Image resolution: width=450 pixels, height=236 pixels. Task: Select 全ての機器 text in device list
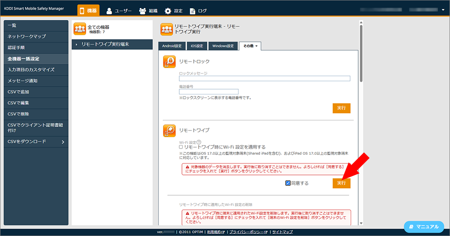pos(98,27)
